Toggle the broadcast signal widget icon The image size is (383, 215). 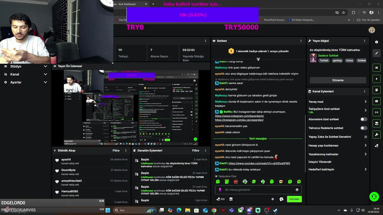click(x=377, y=112)
